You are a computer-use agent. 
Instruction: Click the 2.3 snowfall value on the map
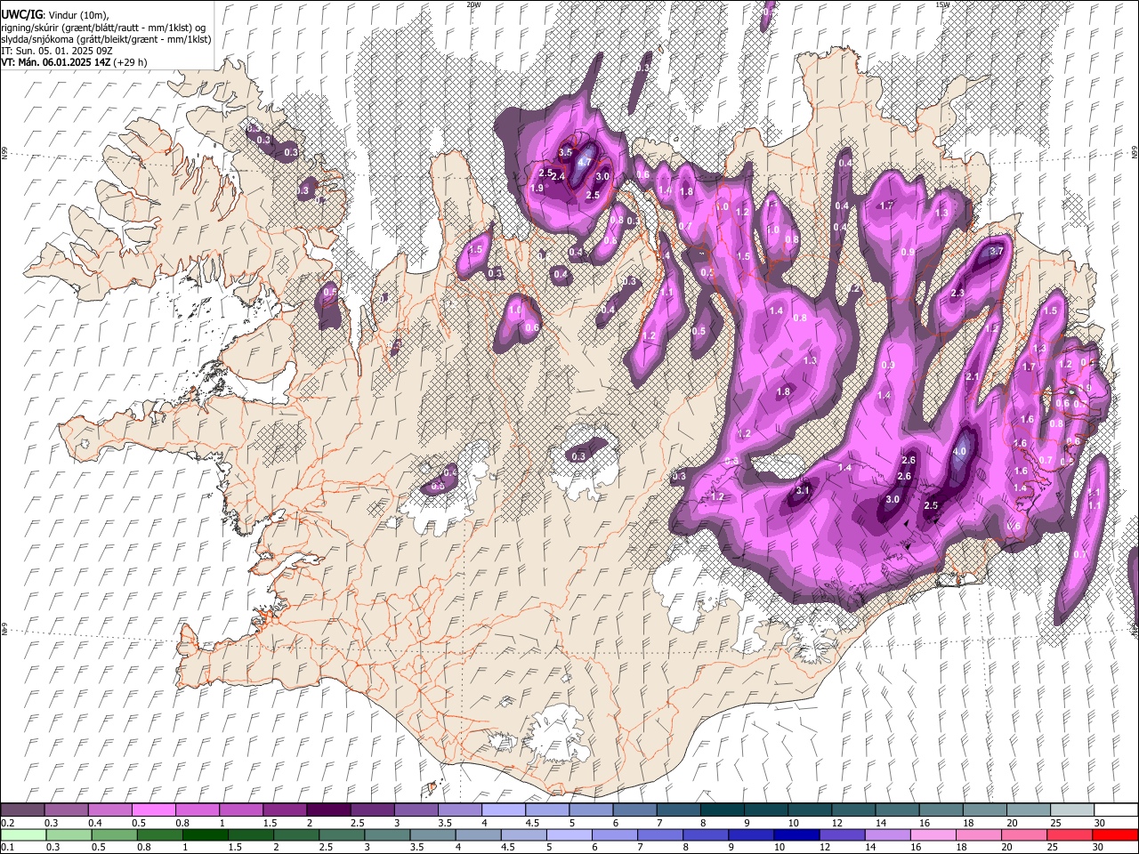957,293
